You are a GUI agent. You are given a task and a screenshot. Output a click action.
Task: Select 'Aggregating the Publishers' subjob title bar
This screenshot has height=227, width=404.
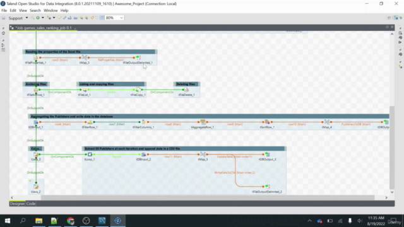coord(208,117)
